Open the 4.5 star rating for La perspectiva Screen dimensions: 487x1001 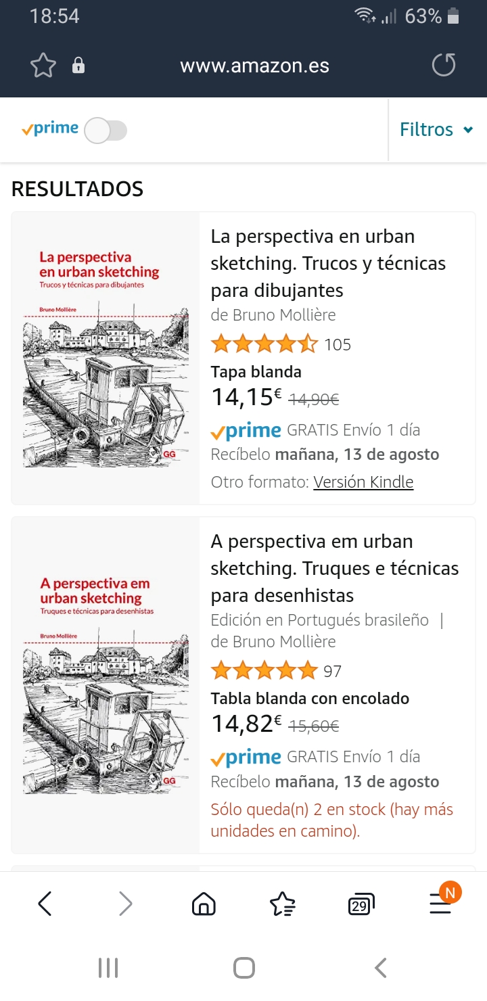(x=264, y=344)
